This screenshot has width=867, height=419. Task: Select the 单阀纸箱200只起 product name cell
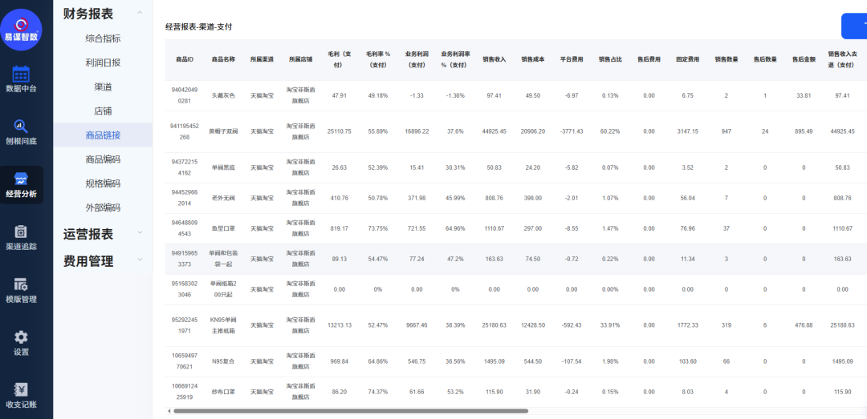(223, 288)
